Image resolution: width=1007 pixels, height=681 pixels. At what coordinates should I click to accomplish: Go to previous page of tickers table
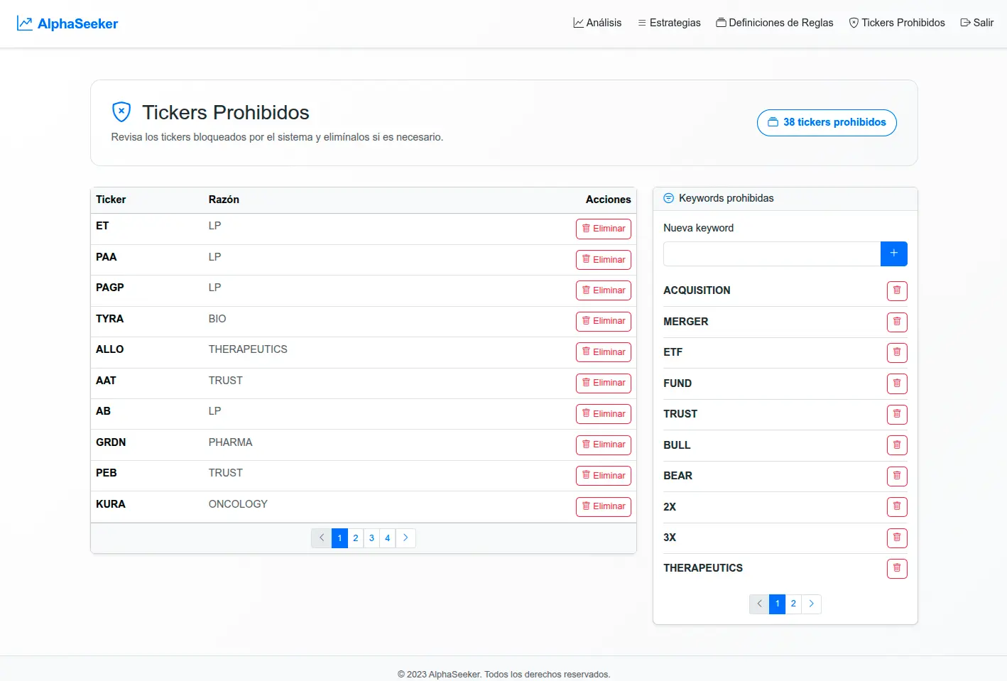click(x=322, y=538)
